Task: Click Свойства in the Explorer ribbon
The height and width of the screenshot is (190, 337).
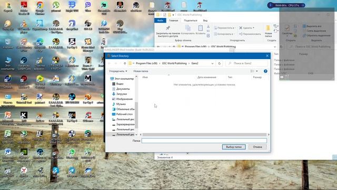Action: pos(287,30)
